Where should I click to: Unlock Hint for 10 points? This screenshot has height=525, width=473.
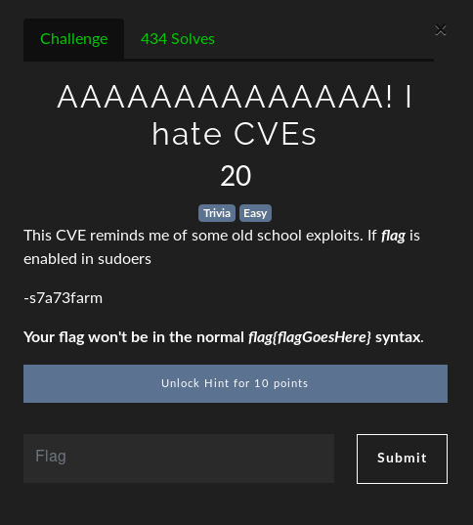[236, 383]
